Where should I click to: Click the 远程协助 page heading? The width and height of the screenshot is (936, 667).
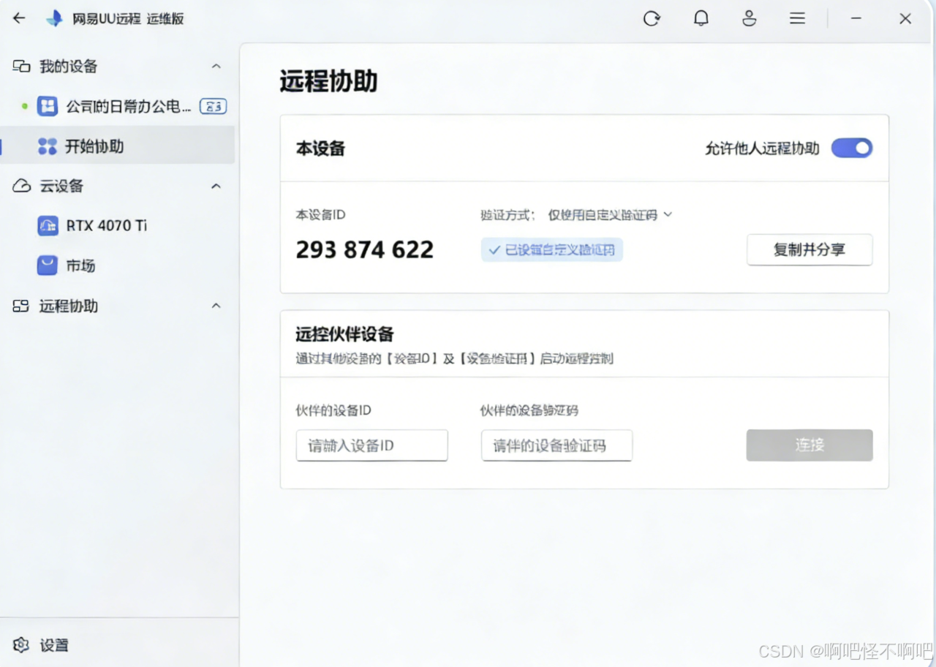pos(328,81)
